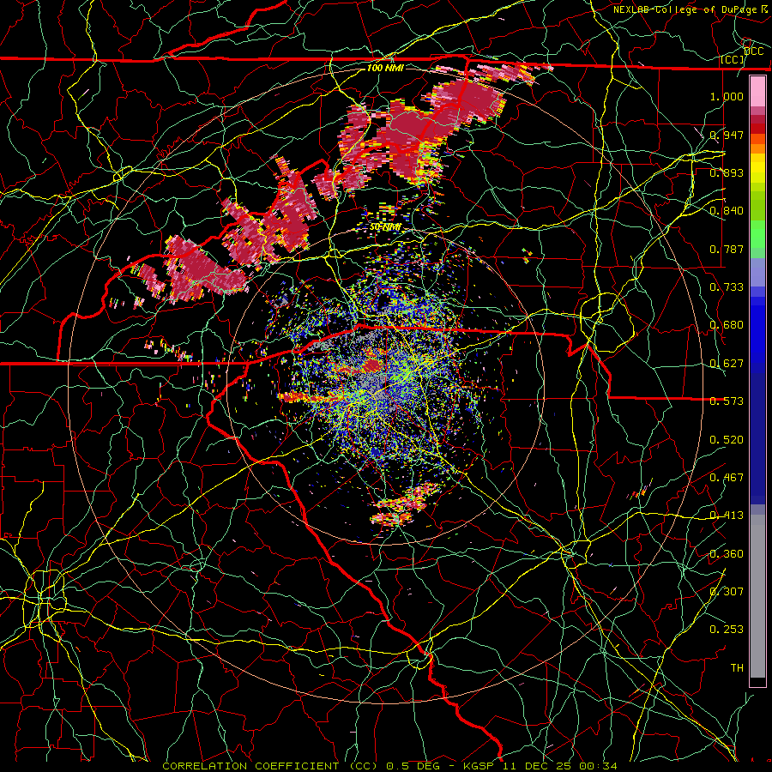Select the 0.893 scale value
Viewport: 772px width, 772px height.
[x=727, y=172]
